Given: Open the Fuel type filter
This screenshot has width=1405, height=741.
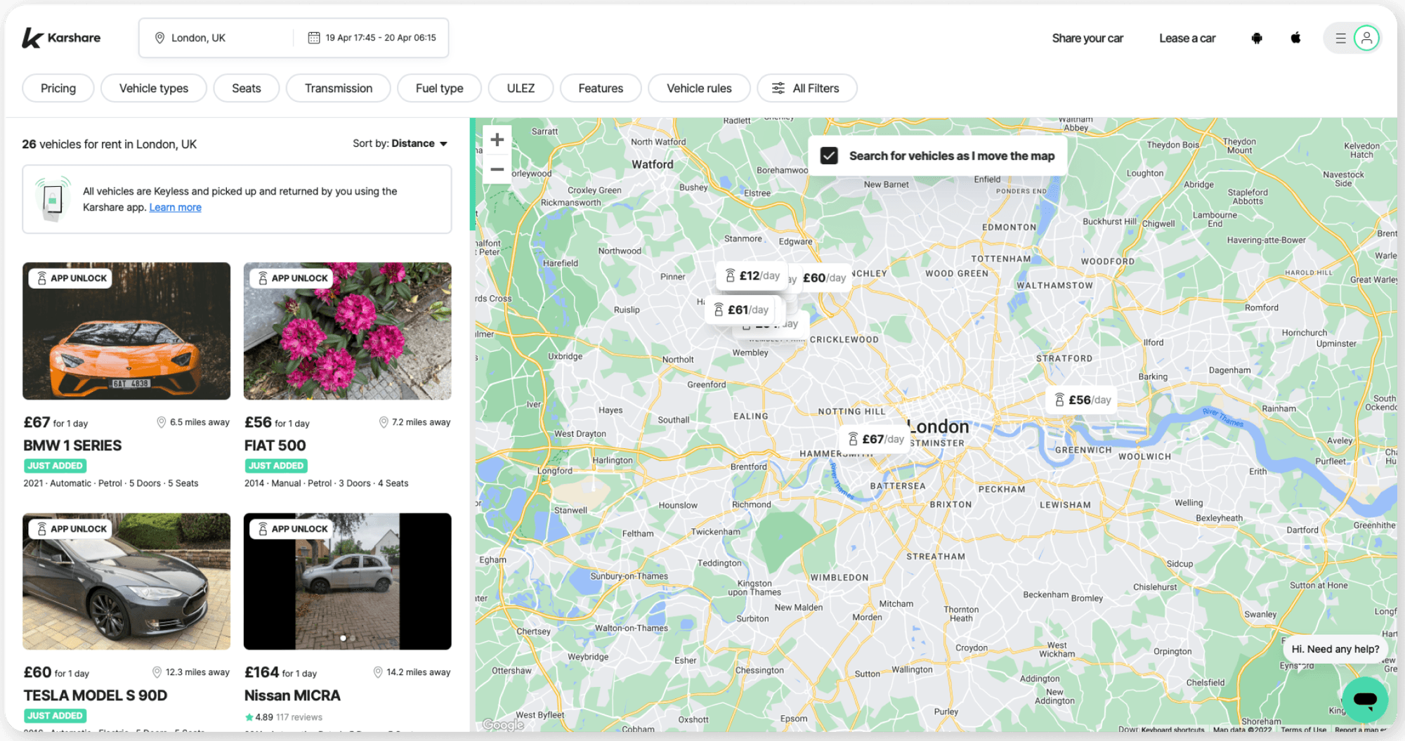Looking at the screenshot, I should click(440, 88).
